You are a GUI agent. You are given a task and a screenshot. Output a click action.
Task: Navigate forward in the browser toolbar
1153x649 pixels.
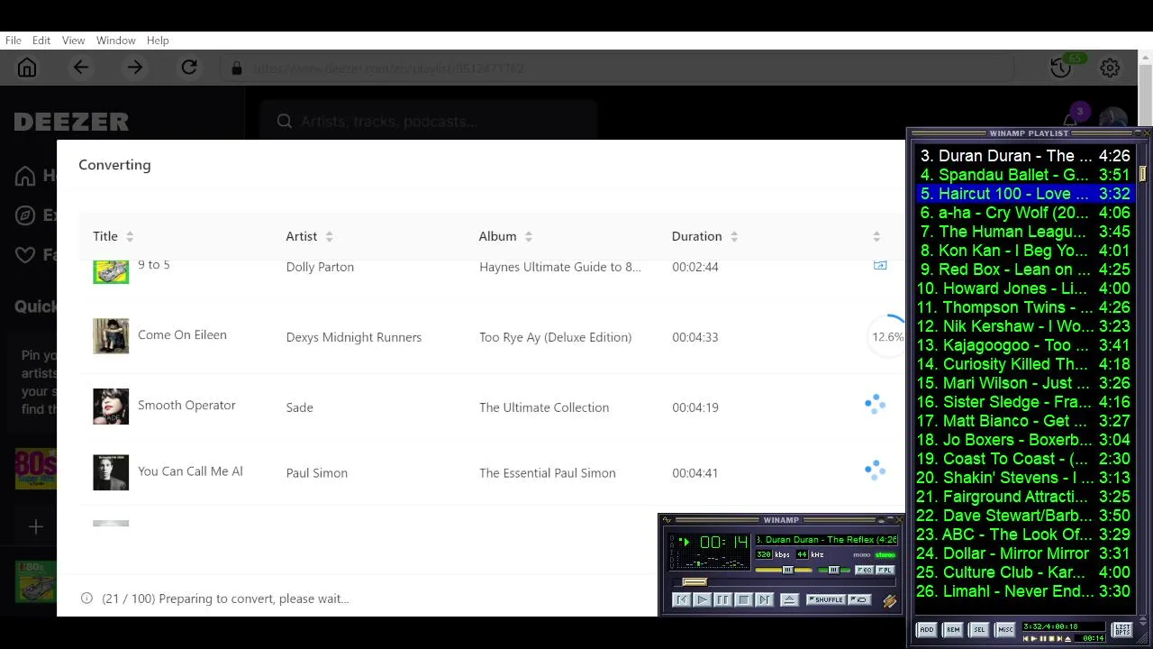[135, 68]
